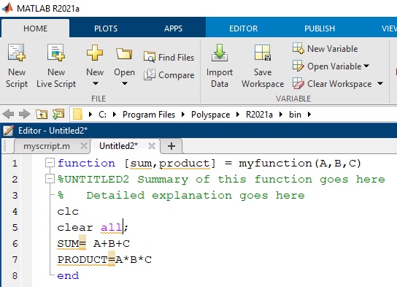
Task: Click the underlined 'all' keyword
Action: pos(112,227)
